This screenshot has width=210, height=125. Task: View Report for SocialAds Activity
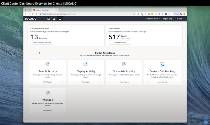click(124, 82)
